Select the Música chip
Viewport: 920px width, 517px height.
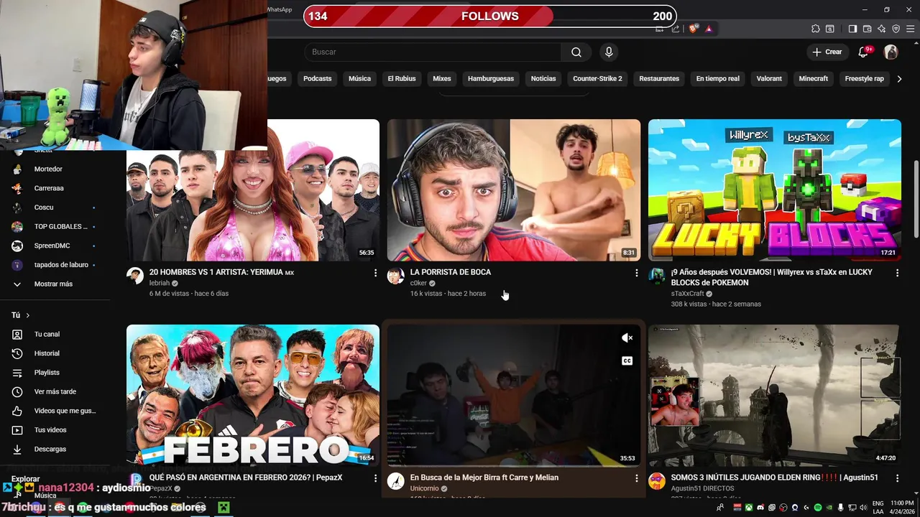pos(359,78)
